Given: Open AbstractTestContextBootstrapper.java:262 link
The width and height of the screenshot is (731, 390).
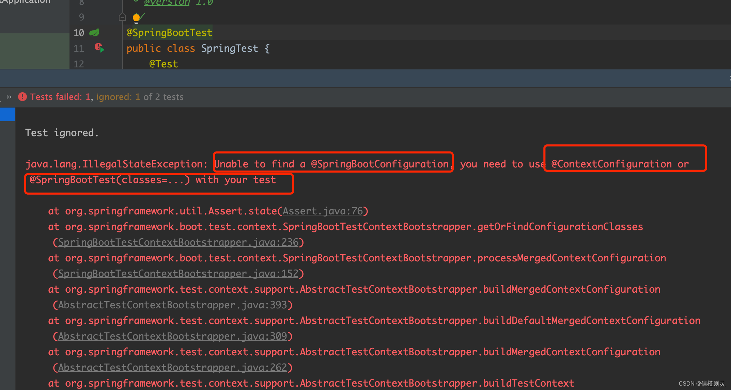Looking at the screenshot, I should coord(172,368).
